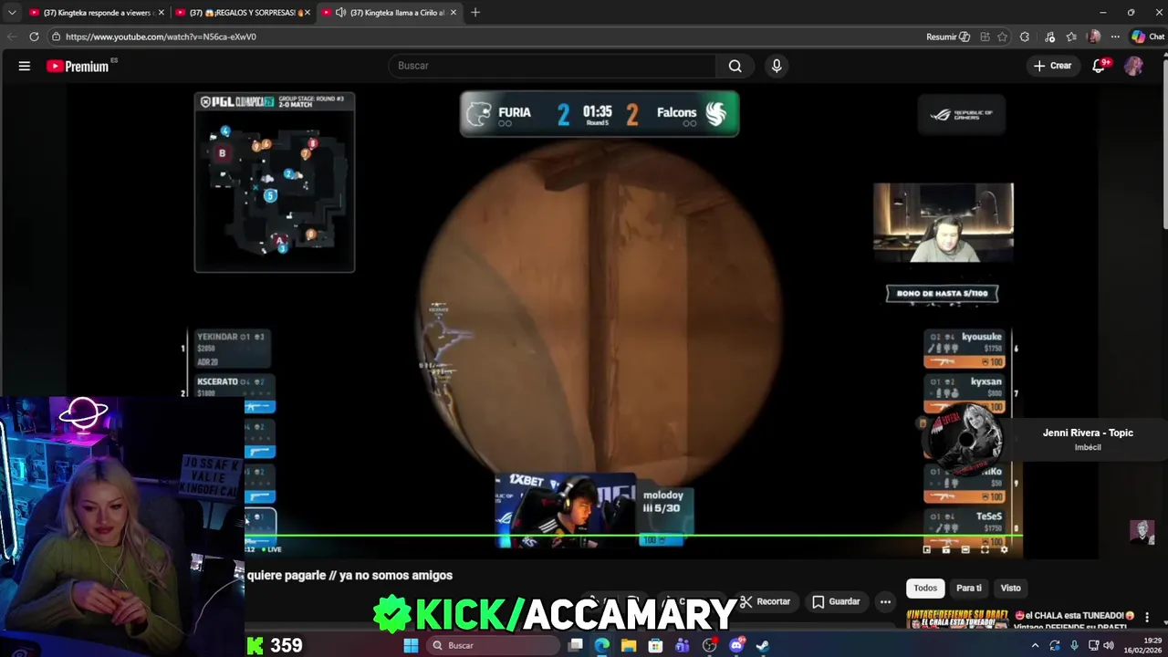Open options menu for the suggested video
Viewport: 1168px width, 657px height.
coord(1147,617)
